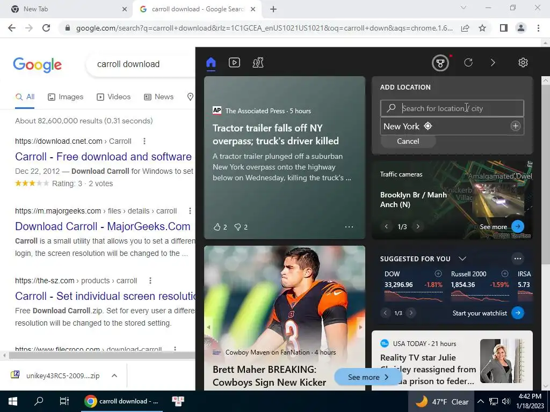Viewport: 550px width, 412px height.
Task: Expand the widgets panel forward arrow
Action: (x=493, y=63)
